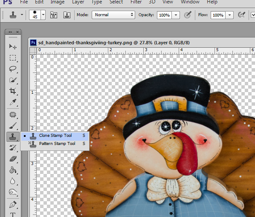Screen dimensions: 255x217
Task: Select the Quick Selection tool
Action: pyautogui.click(x=13, y=80)
